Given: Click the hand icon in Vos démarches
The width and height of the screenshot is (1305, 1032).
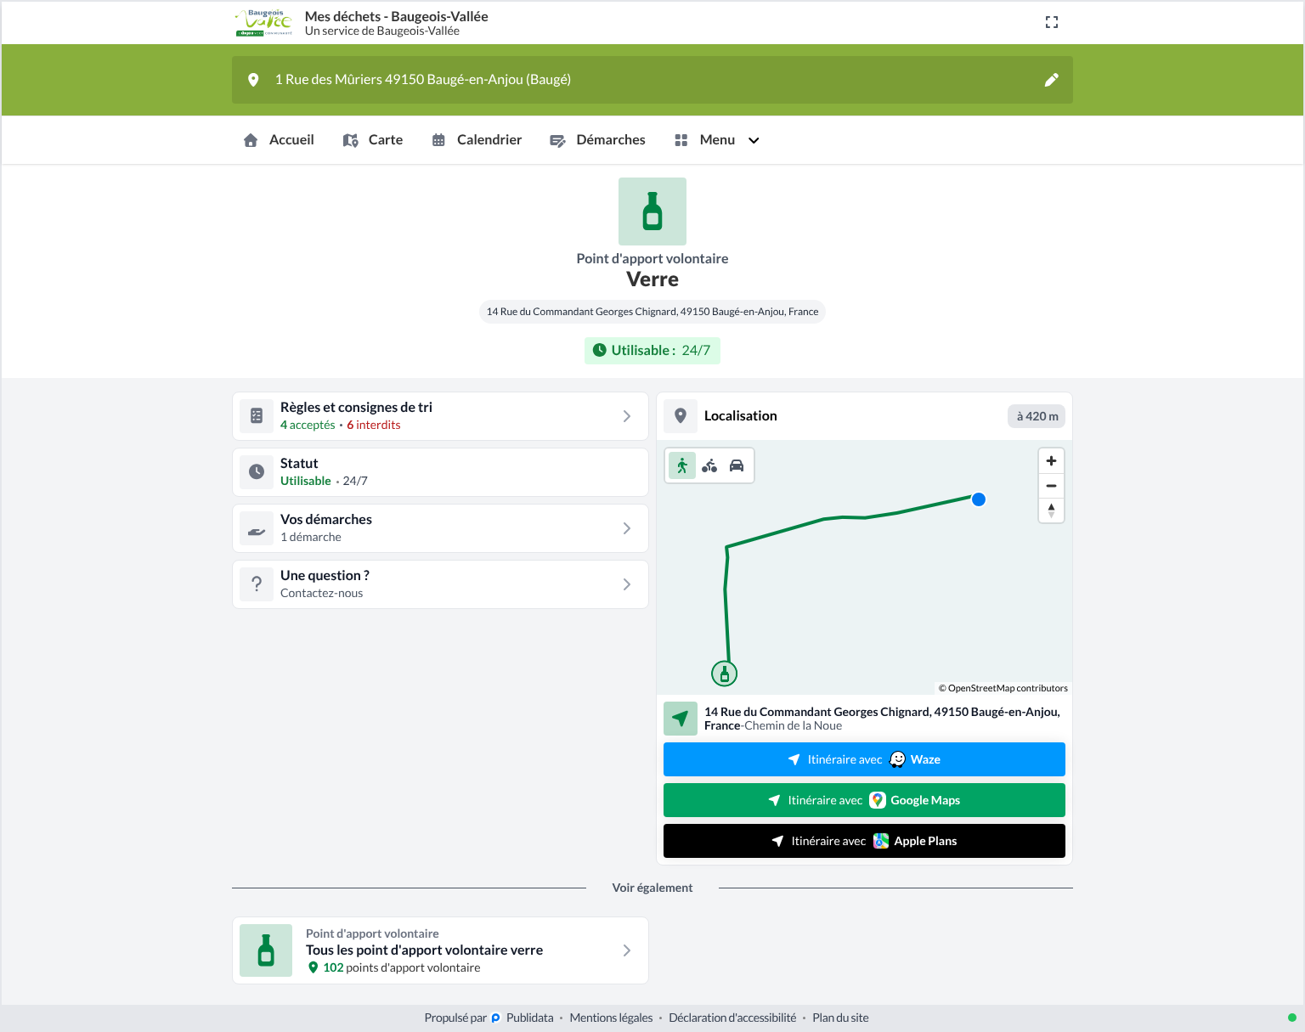Looking at the screenshot, I should pyautogui.click(x=257, y=528).
